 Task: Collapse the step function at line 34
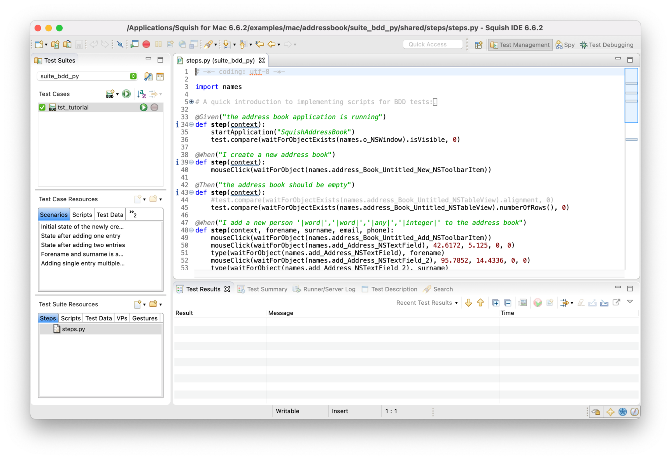[191, 124]
